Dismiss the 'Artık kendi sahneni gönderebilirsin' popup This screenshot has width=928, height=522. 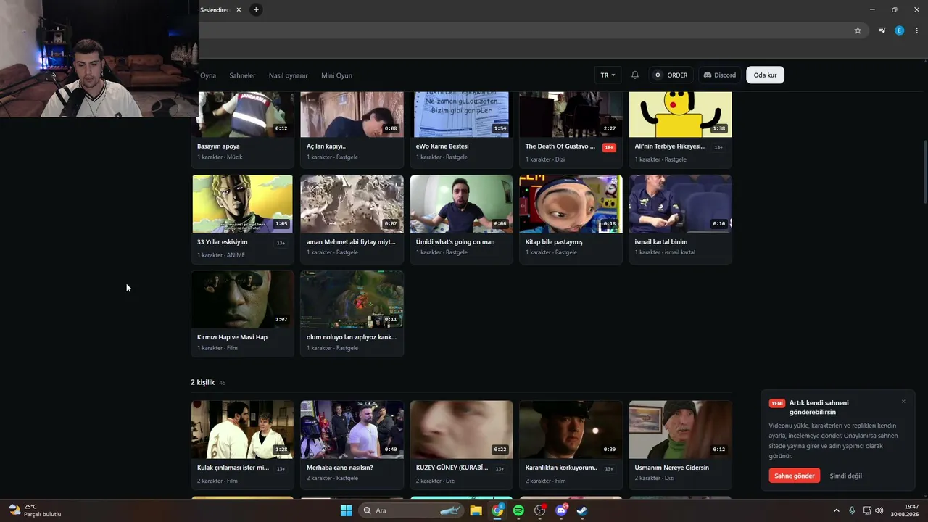pyautogui.click(x=903, y=402)
